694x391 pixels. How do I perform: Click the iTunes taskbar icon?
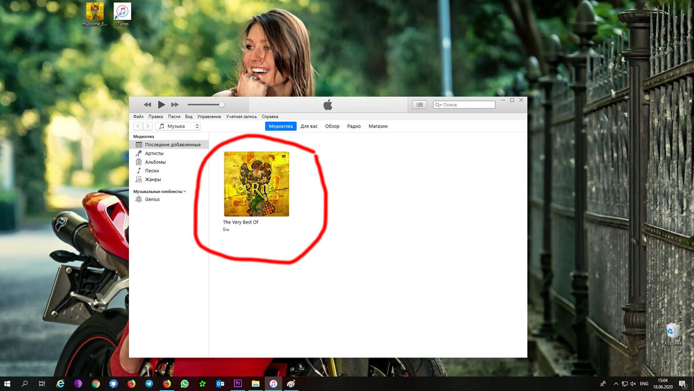point(274,383)
